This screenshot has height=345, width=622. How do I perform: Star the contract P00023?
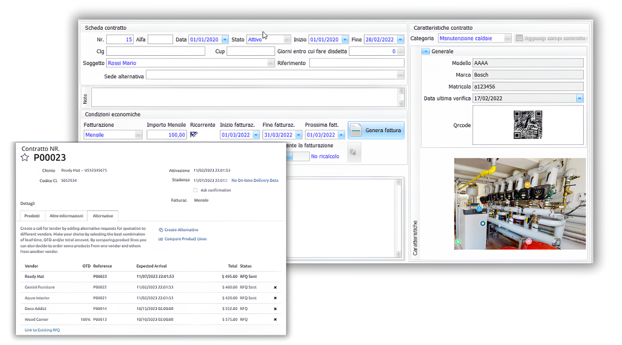24,158
